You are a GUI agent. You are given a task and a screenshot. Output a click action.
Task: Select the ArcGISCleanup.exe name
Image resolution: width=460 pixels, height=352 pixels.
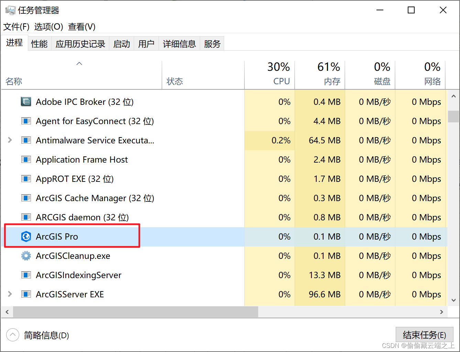(73, 256)
